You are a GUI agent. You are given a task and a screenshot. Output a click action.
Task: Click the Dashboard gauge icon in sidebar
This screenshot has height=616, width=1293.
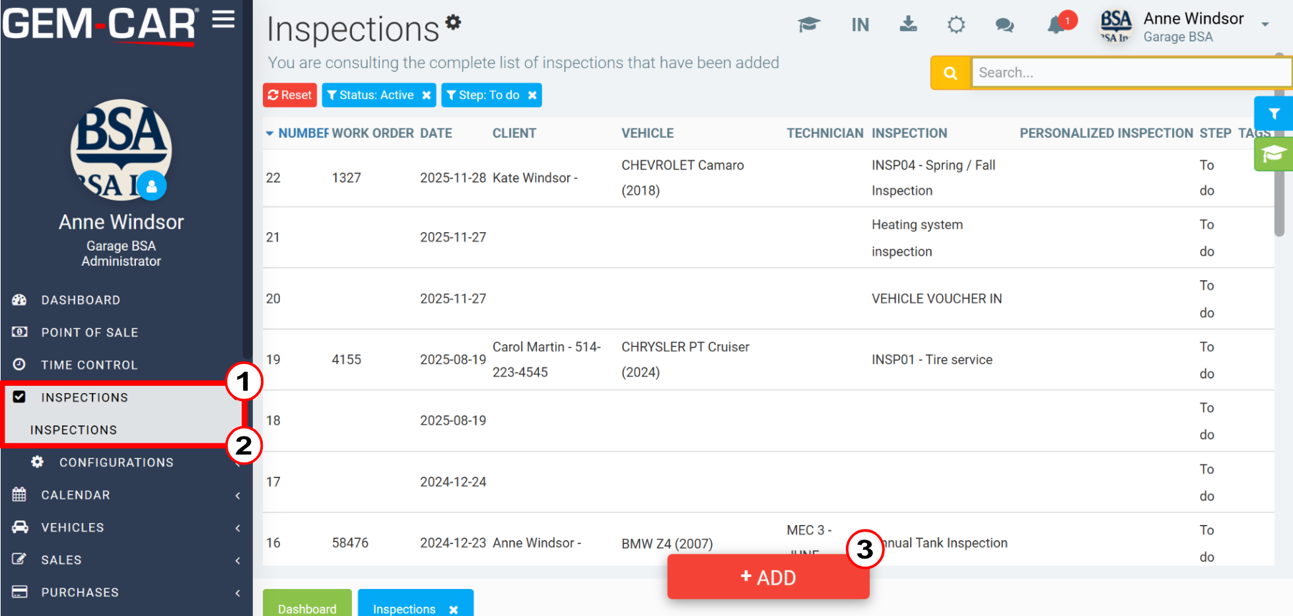pyautogui.click(x=19, y=299)
